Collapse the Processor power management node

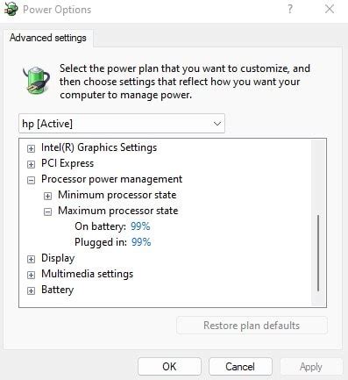[31, 180]
